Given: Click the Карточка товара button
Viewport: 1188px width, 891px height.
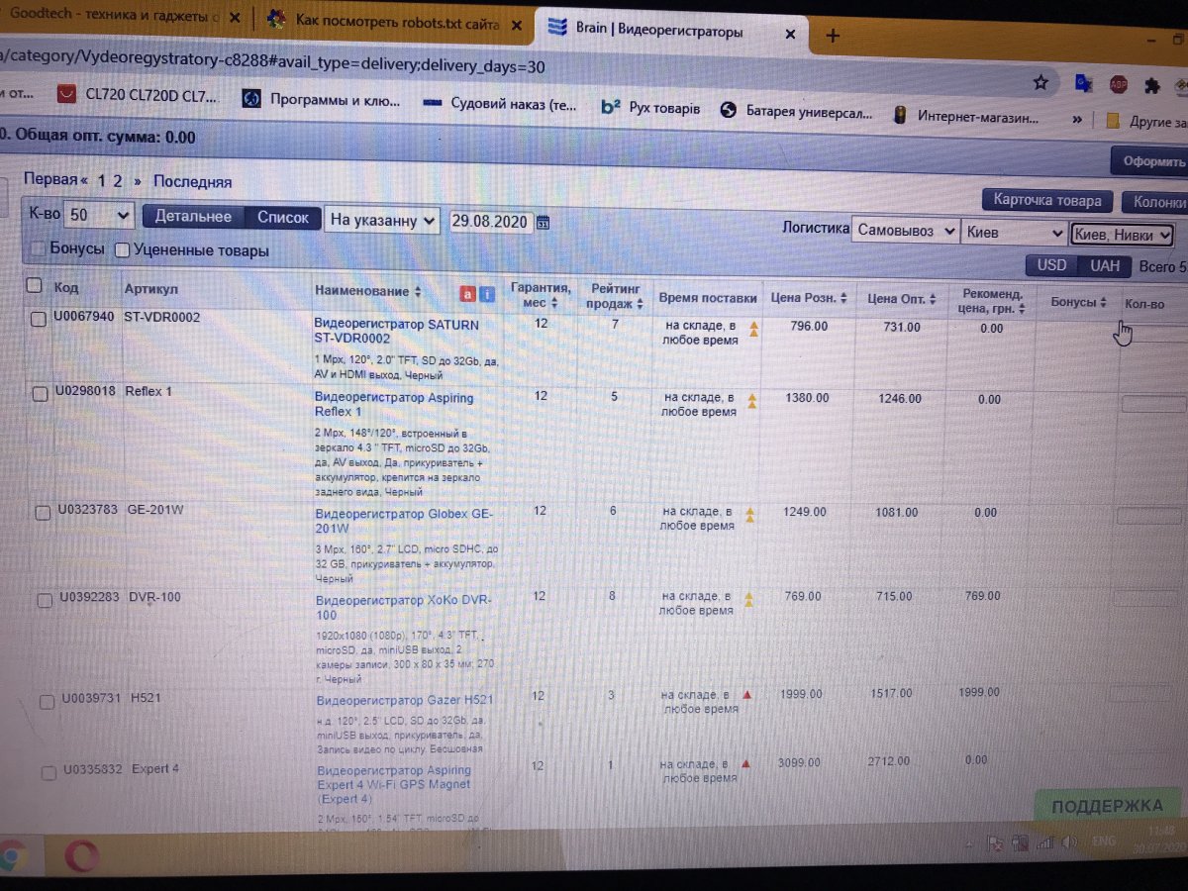Looking at the screenshot, I should 1047,201.
